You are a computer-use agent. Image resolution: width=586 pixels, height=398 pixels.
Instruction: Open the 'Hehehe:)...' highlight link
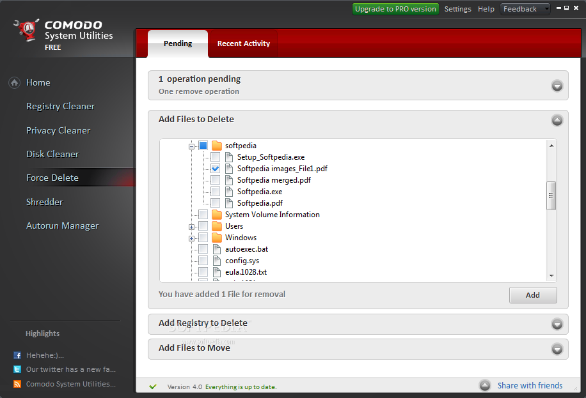[x=45, y=355]
